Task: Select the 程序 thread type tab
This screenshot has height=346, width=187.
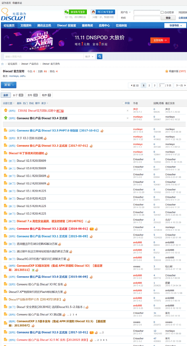Action: click(46, 95)
